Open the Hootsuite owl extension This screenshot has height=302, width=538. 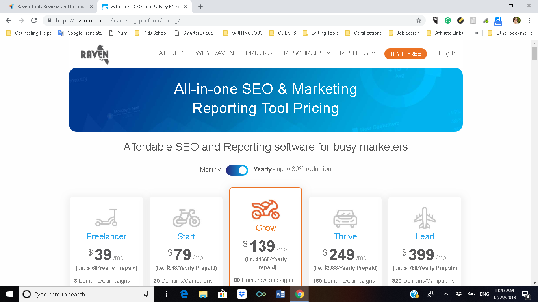pyautogui.click(x=436, y=20)
